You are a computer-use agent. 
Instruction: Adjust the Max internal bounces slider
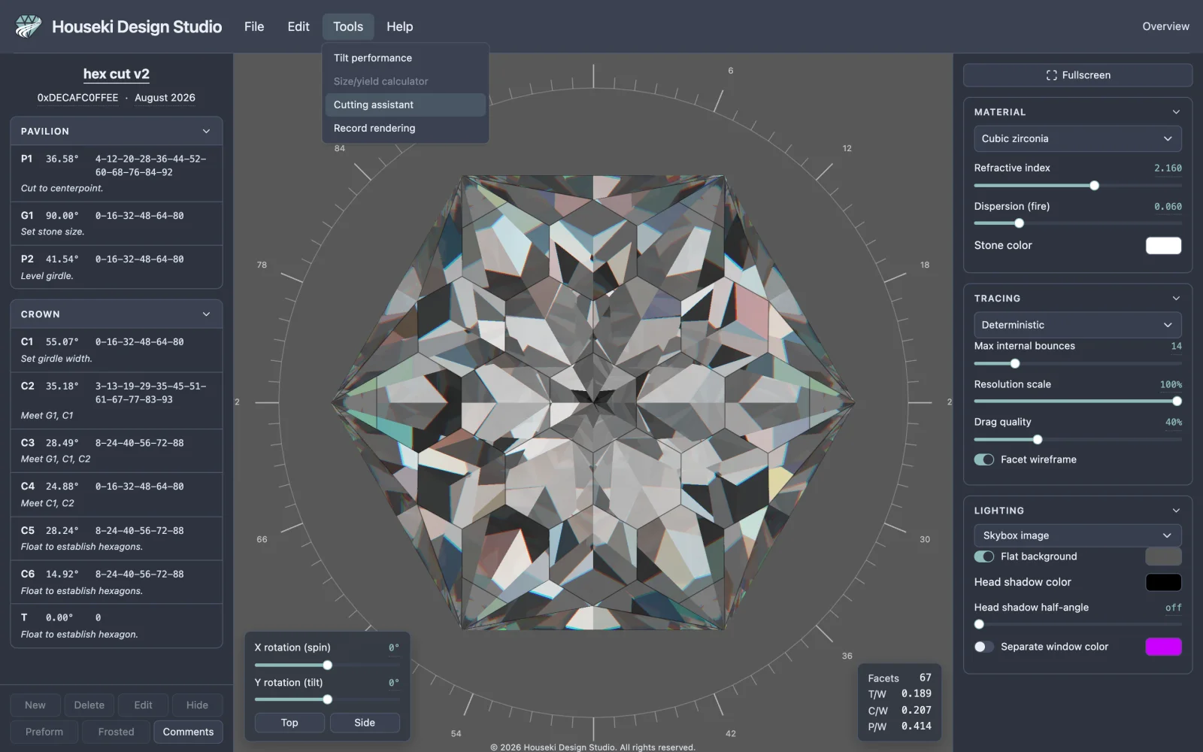click(x=1077, y=364)
